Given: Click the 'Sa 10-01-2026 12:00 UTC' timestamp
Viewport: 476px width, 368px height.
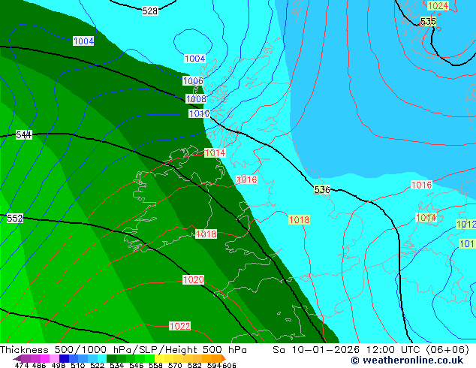Looking at the screenshot, I should (346, 350).
